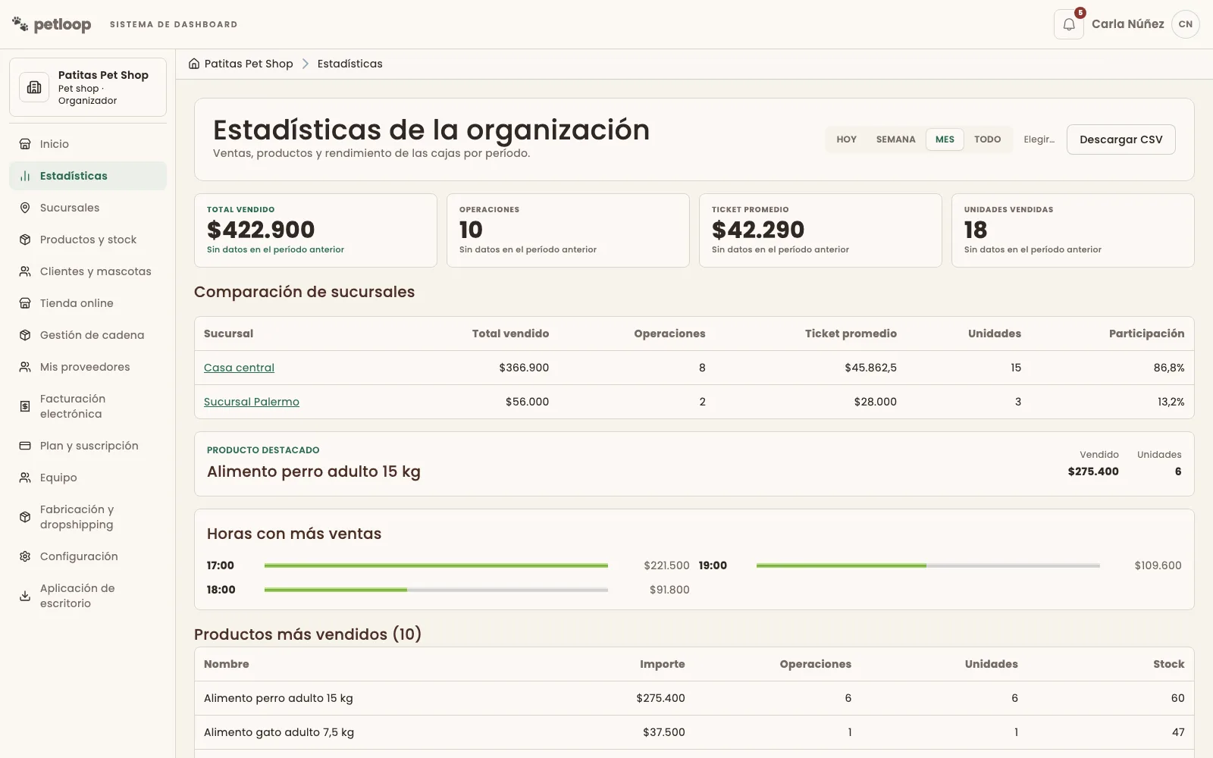The width and height of the screenshot is (1213, 758).
Task: Select the TODO period tab
Action: [x=987, y=139]
